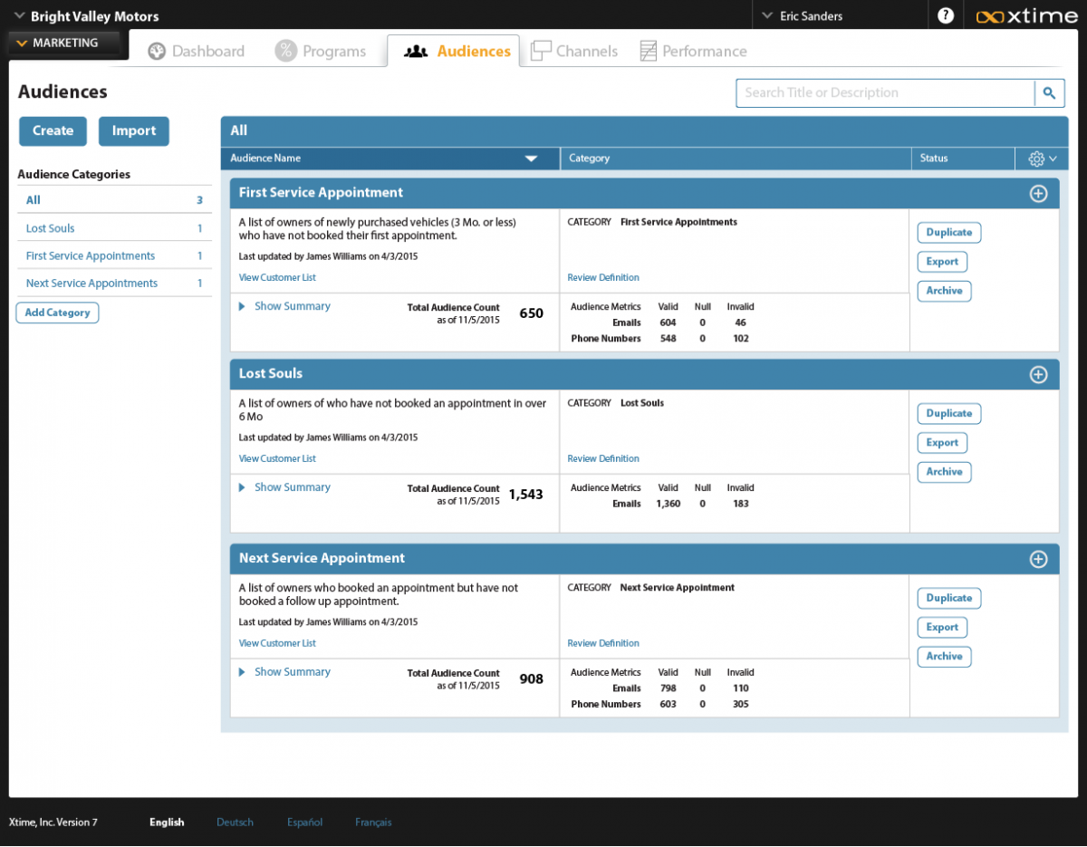Click the search magnifier icon
Screen dimensions: 1087x847
point(1048,93)
